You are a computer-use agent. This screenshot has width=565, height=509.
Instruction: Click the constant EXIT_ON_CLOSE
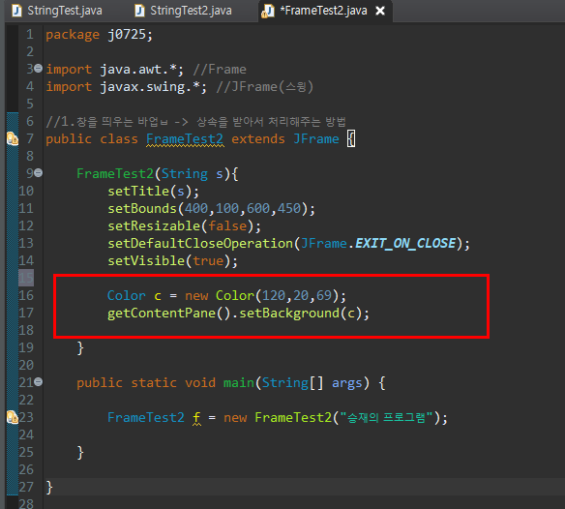[x=405, y=244]
